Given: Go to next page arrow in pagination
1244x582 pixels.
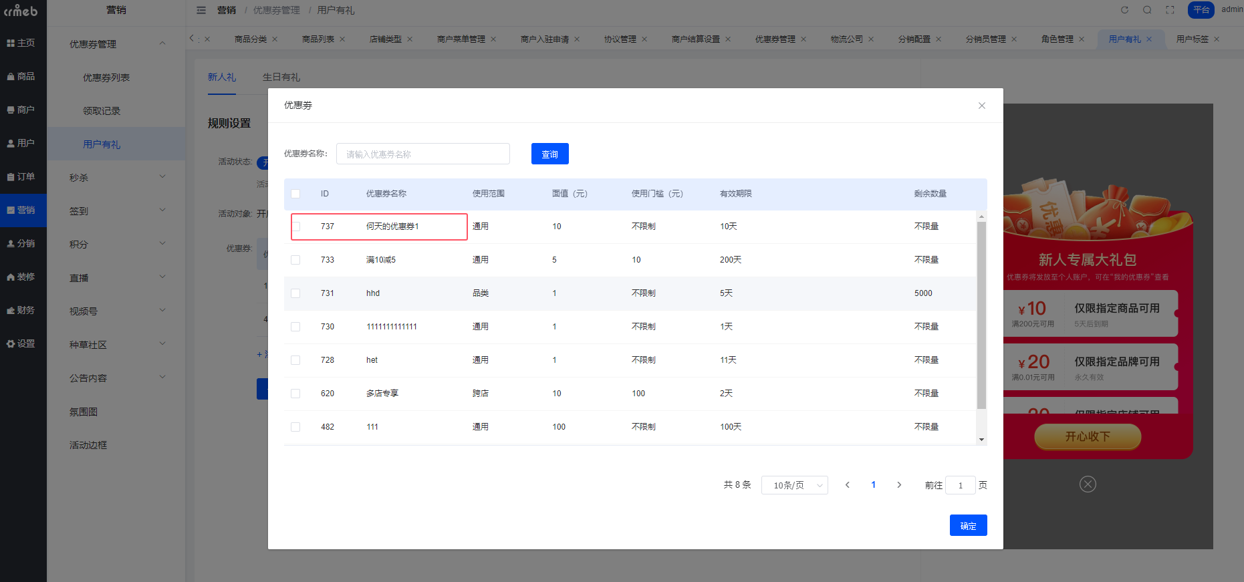Looking at the screenshot, I should tap(899, 485).
